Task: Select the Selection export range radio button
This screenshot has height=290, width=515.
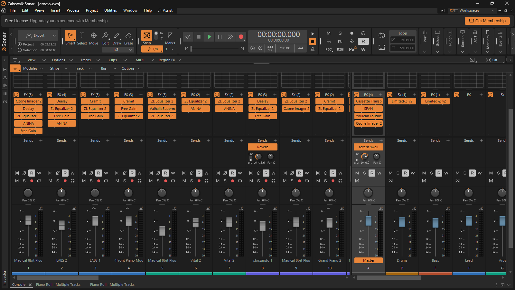Action: tap(20, 50)
